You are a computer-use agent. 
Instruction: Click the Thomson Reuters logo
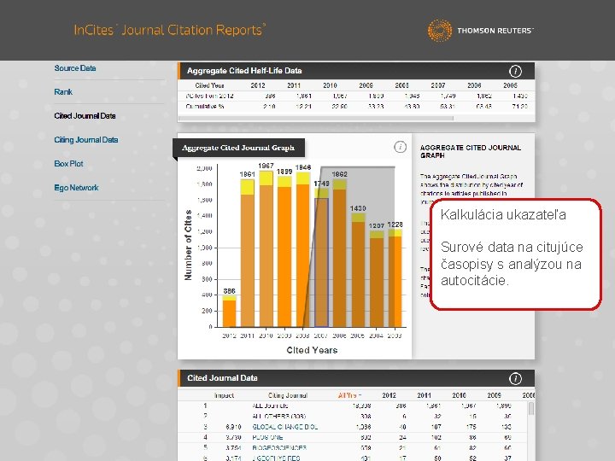(480, 31)
